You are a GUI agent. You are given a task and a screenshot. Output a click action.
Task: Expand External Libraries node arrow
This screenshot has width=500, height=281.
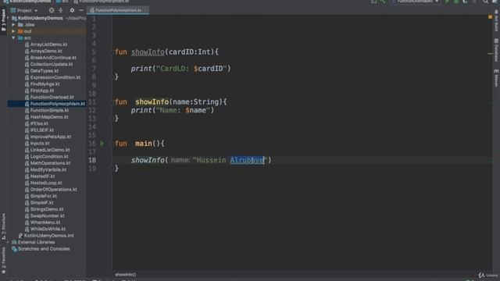click(9, 242)
